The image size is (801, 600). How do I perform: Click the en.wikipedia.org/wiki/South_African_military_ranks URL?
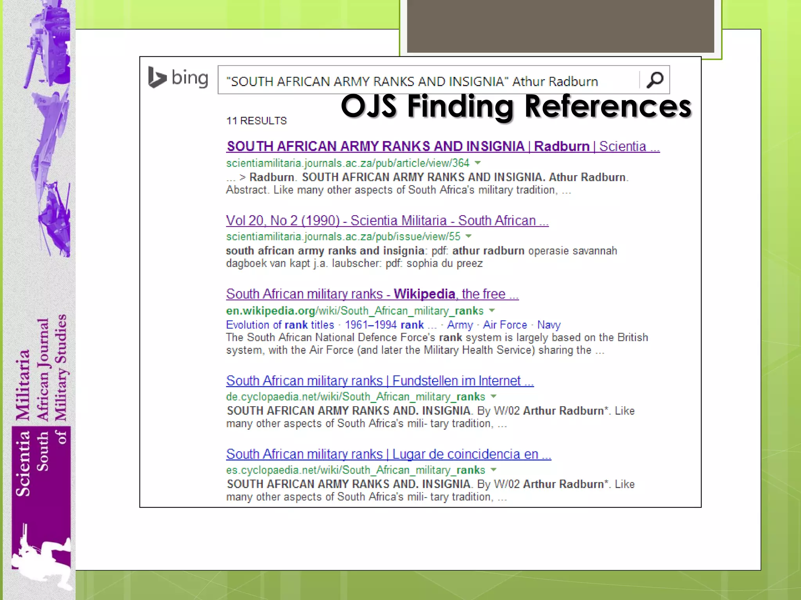tap(355, 311)
